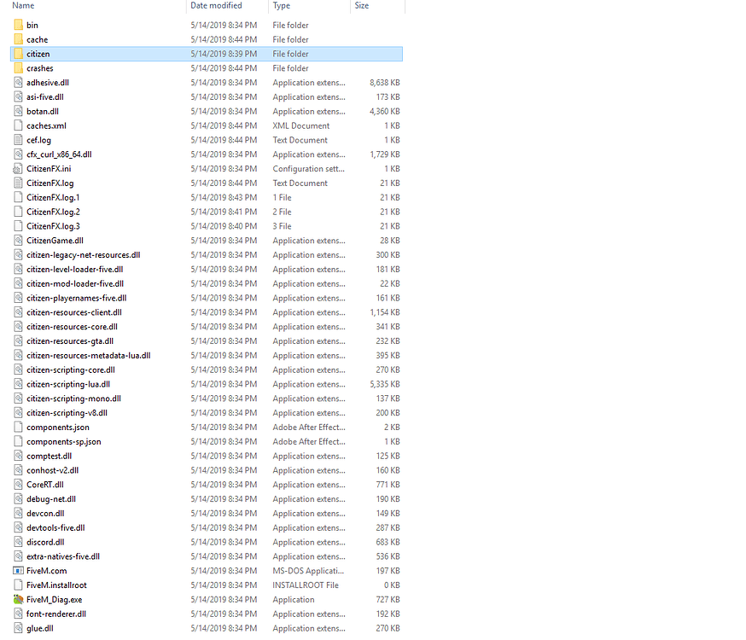Click the CitizenFX.log.1 blank file icon
This screenshot has width=746, height=640.
pos(18,197)
